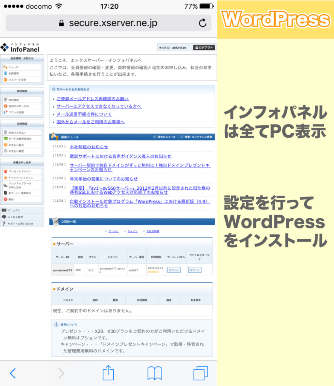The image size is (334, 386).
Task: Open 契約情報 in the sidebar
Action: (22, 100)
